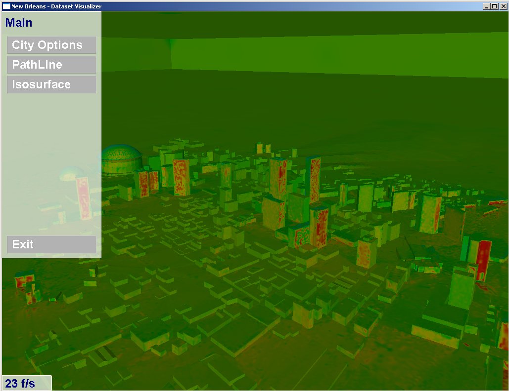Maximize the Dataset Visualizer window
This screenshot has width=509, height=391.
(495, 6)
